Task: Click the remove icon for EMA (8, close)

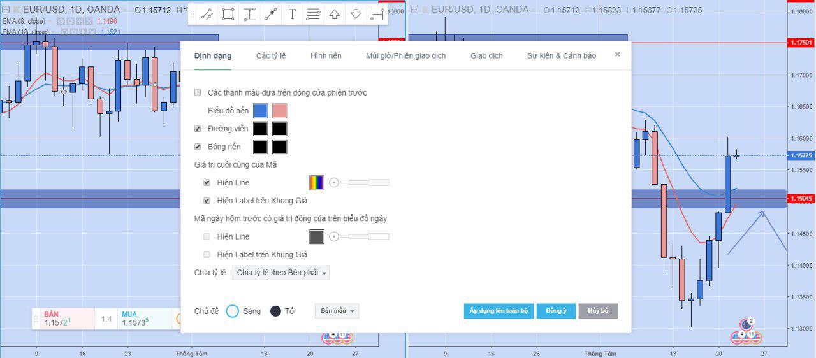Action: click(89, 21)
